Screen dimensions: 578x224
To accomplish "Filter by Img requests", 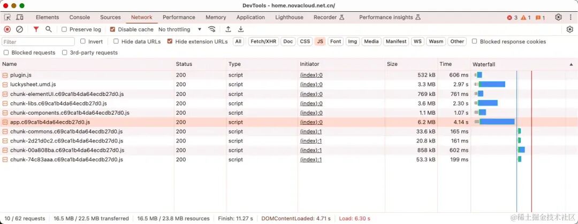I will pos(352,41).
